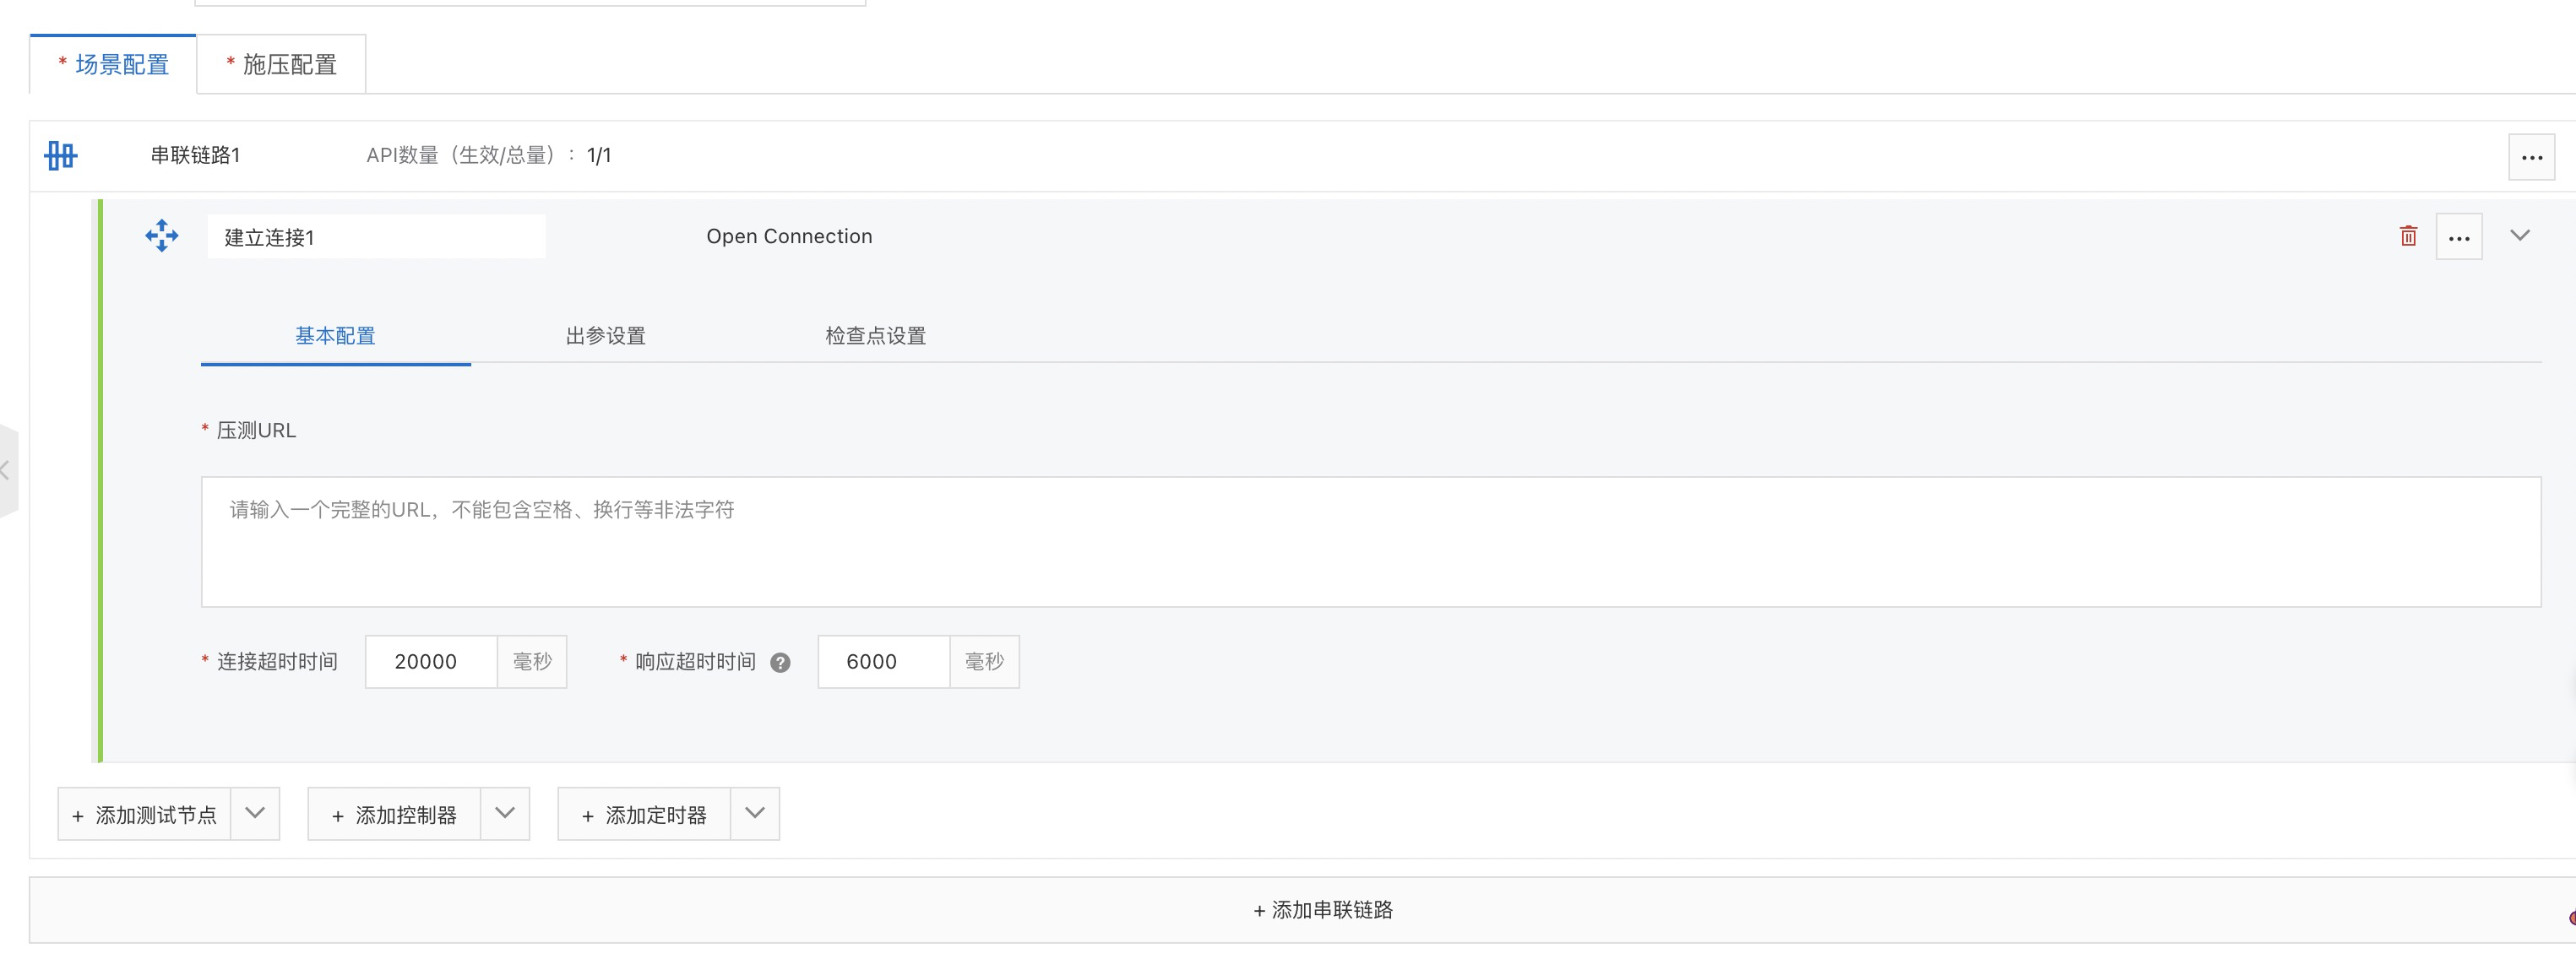Screen dimensions: 2576x959
Task: Open dropdown arrow next to 添加控制器
Action: [x=505, y=813]
